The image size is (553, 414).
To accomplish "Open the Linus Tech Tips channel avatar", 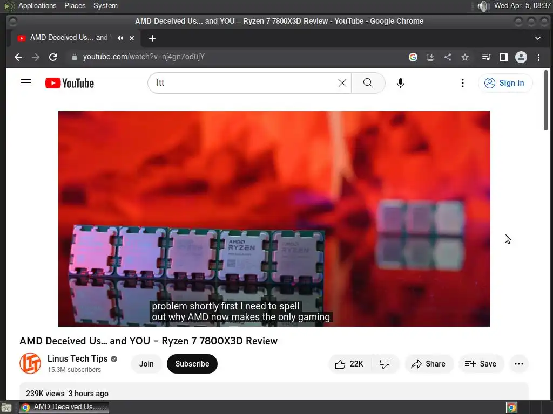I will pyautogui.click(x=30, y=363).
